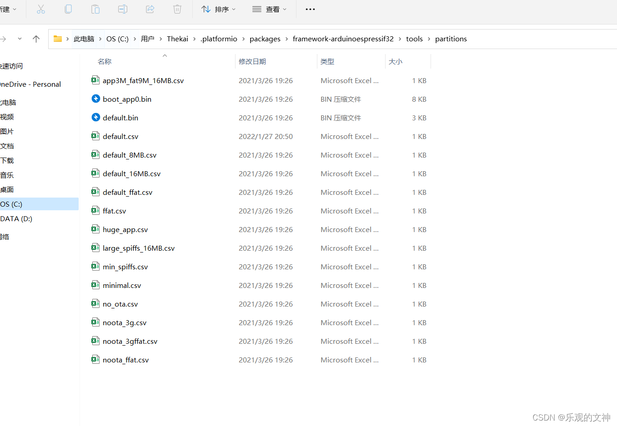Select 文档 folder in sidebar
Screen dimensions: 617x426
[x=7, y=146]
